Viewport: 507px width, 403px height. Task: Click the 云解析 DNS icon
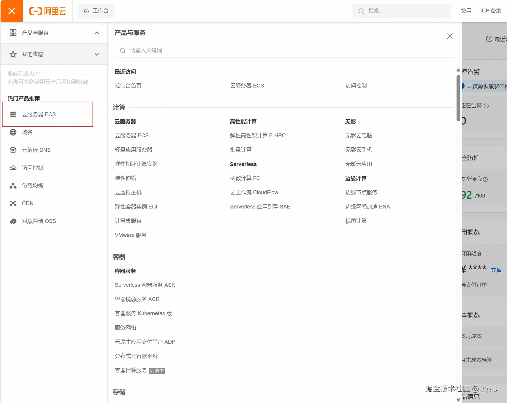[x=13, y=150]
